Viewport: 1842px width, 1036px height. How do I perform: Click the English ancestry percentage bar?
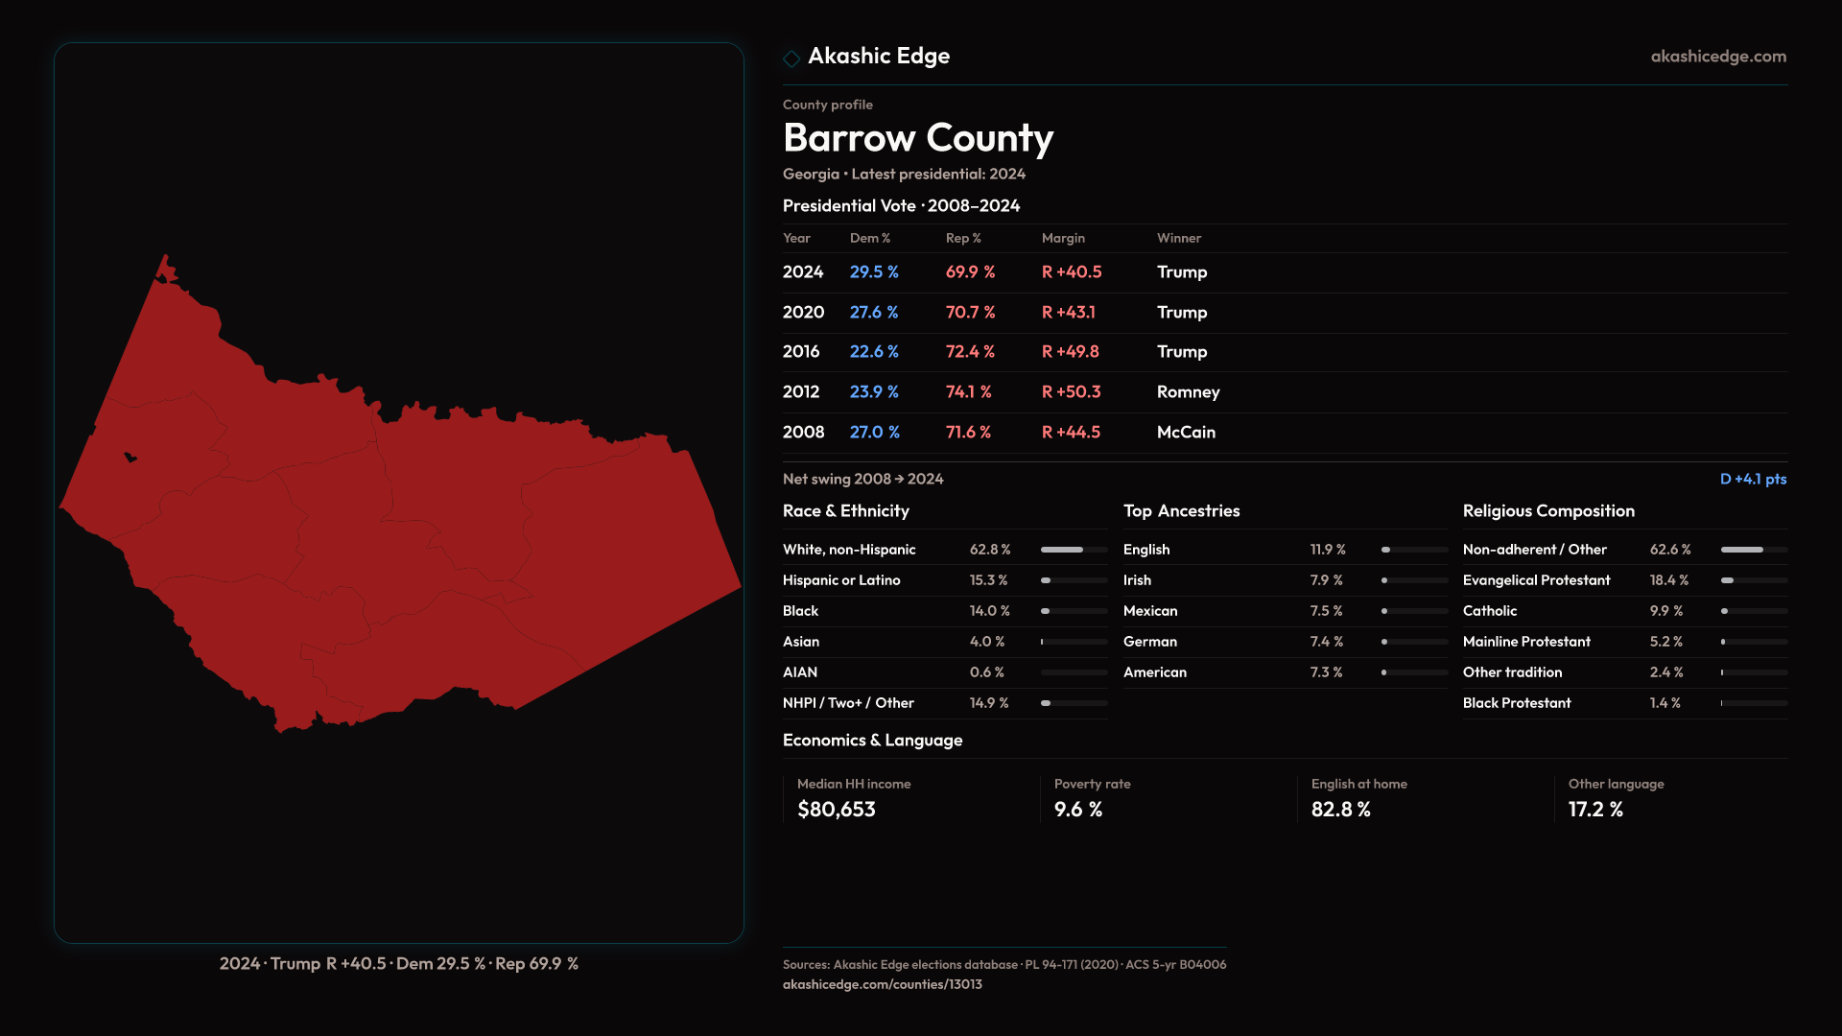[1413, 550]
